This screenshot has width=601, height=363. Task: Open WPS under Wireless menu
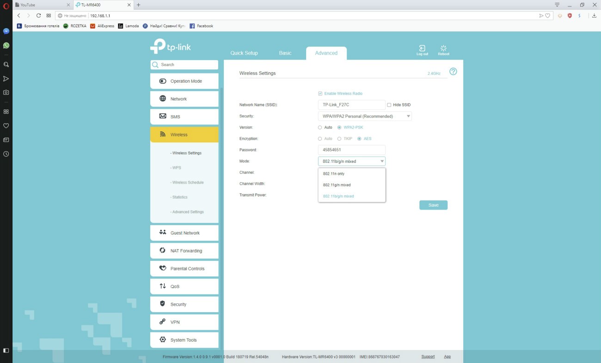[x=176, y=168]
